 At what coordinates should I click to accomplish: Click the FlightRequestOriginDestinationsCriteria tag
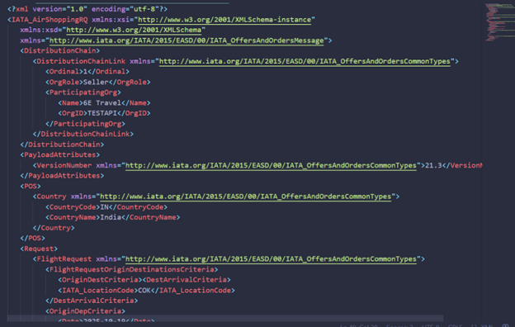[x=132, y=269]
